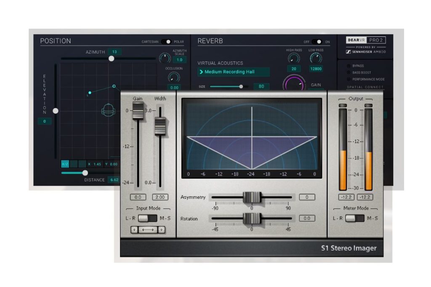Click plus button left of double-arrow
The height and width of the screenshot is (287, 431).
134,230
